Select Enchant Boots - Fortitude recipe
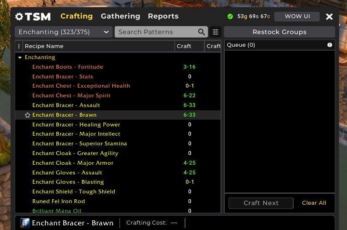This screenshot has width=347, height=230. click(x=118, y=67)
